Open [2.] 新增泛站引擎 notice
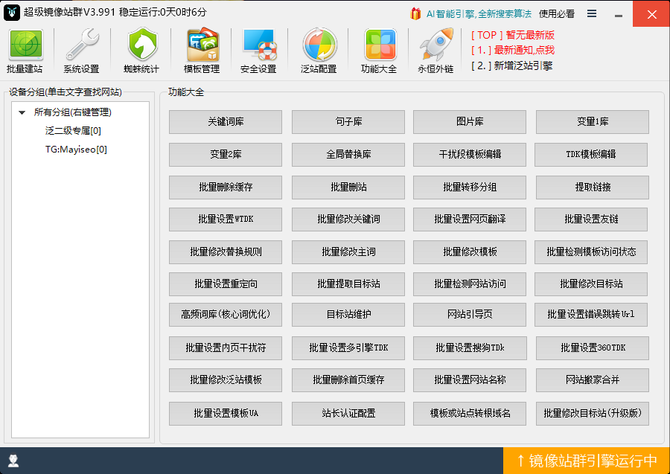Screen dimensions: 670x474 click(512, 65)
